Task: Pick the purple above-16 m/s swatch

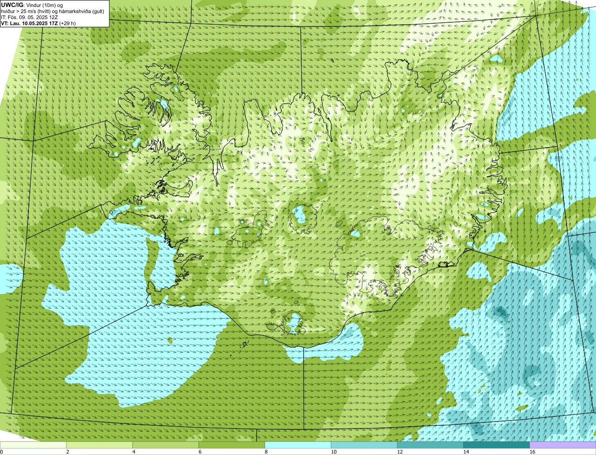Action: 563,445
